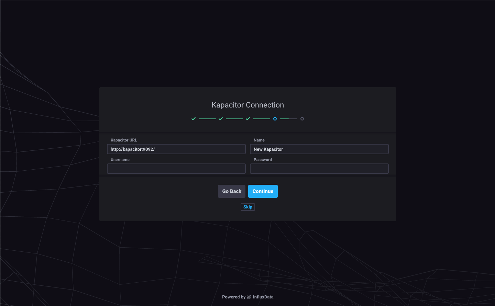The width and height of the screenshot is (495, 306).
Task: Click the third completed checkmark step
Action: [248, 119]
